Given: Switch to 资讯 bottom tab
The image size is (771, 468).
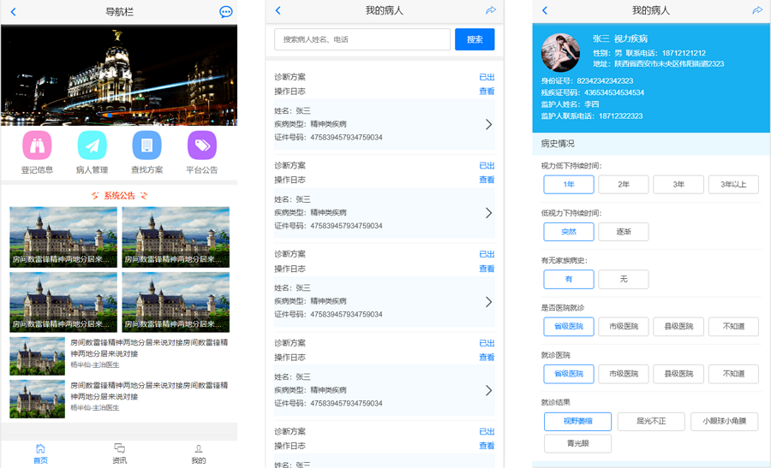Looking at the screenshot, I should pos(119,453).
